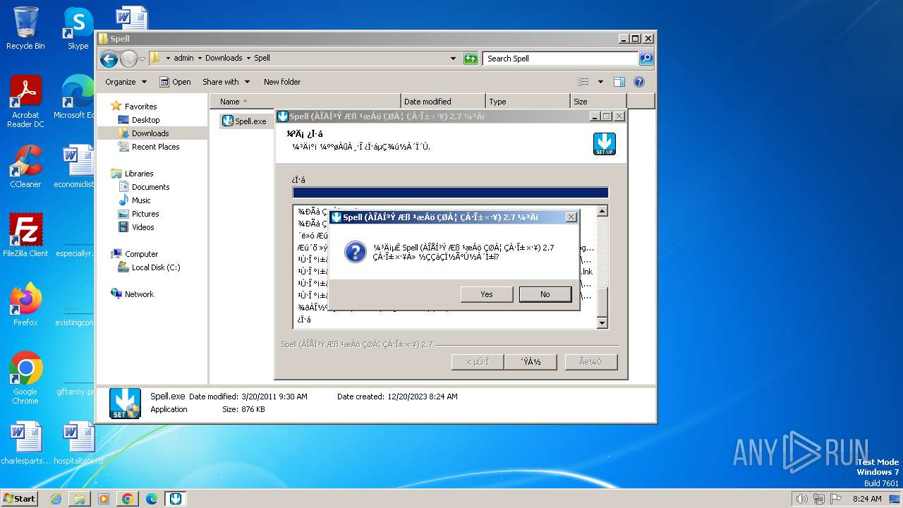This screenshot has width=903, height=508.
Task: Toggle the preview pane icon
Action: (x=619, y=82)
